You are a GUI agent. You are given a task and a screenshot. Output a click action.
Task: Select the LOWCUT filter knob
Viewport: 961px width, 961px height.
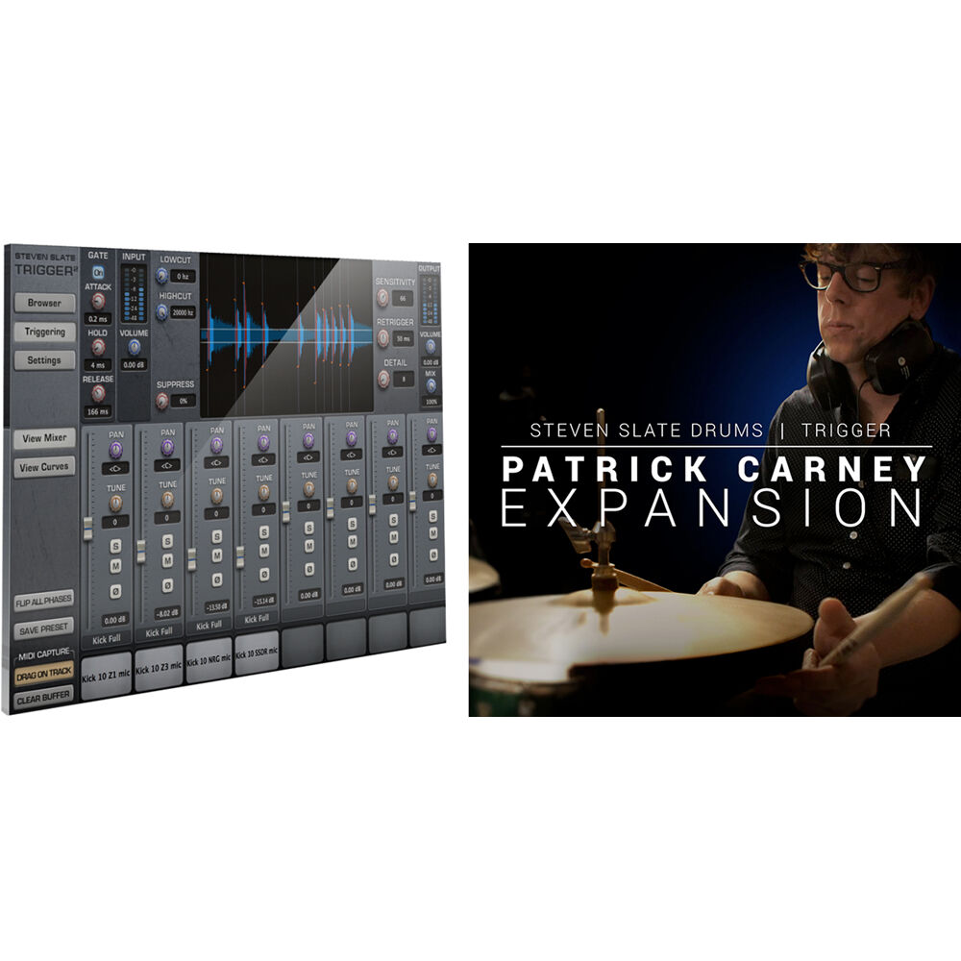162,275
